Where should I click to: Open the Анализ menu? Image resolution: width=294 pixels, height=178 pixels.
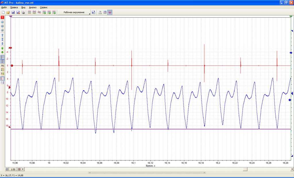(33, 7)
